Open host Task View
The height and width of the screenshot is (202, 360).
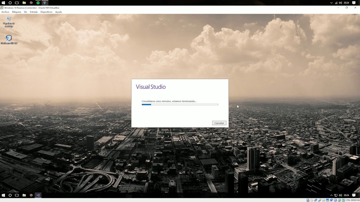(17, 3)
